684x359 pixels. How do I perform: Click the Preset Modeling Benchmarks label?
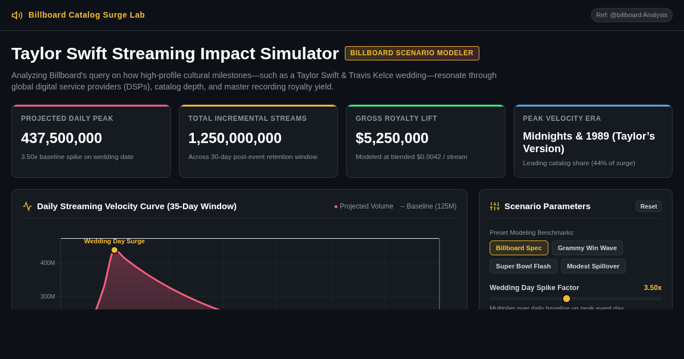(x=532, y=232)
